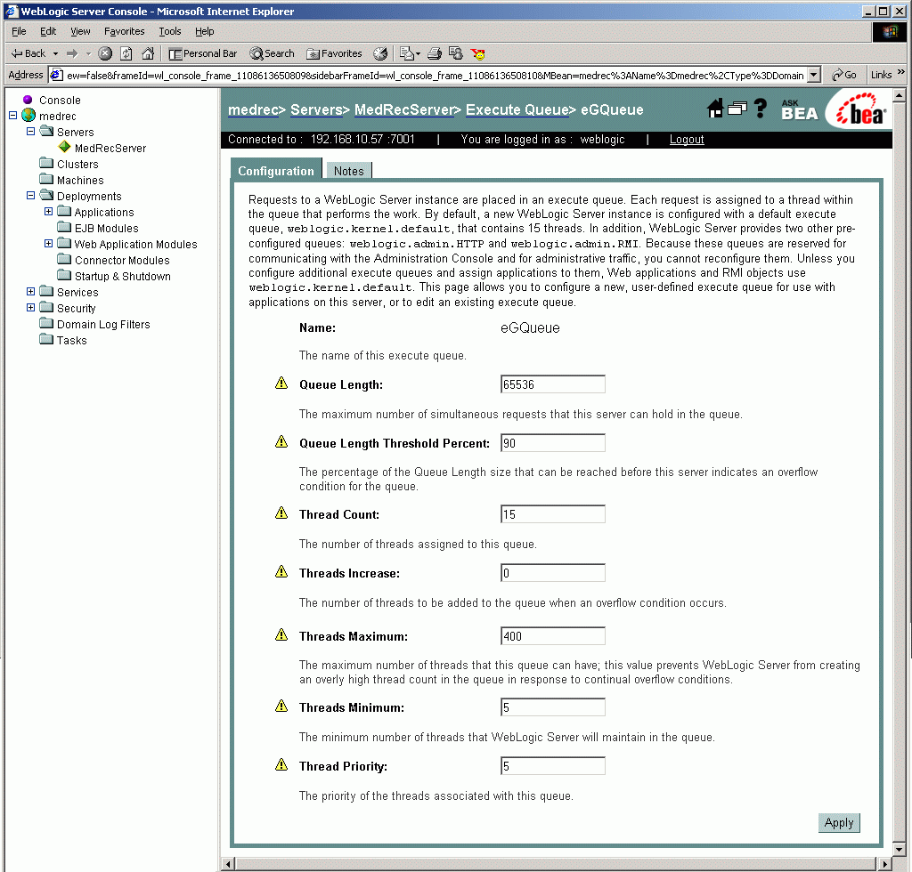Open console in new window icon

point(737,108)
